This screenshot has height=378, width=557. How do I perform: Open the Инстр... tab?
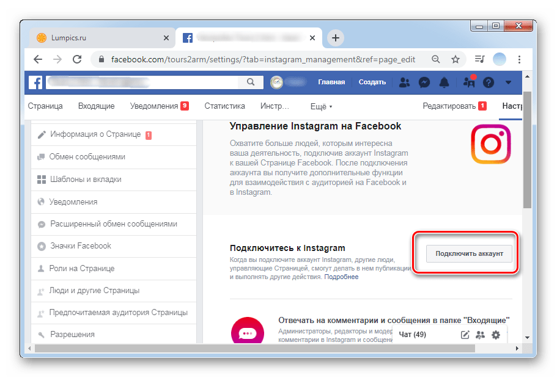pos(275,106)
